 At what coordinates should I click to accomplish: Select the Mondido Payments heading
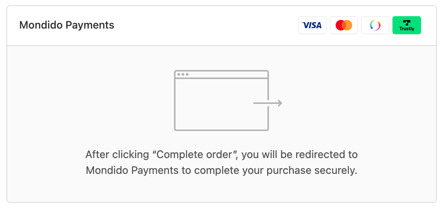tap(67, 25)
